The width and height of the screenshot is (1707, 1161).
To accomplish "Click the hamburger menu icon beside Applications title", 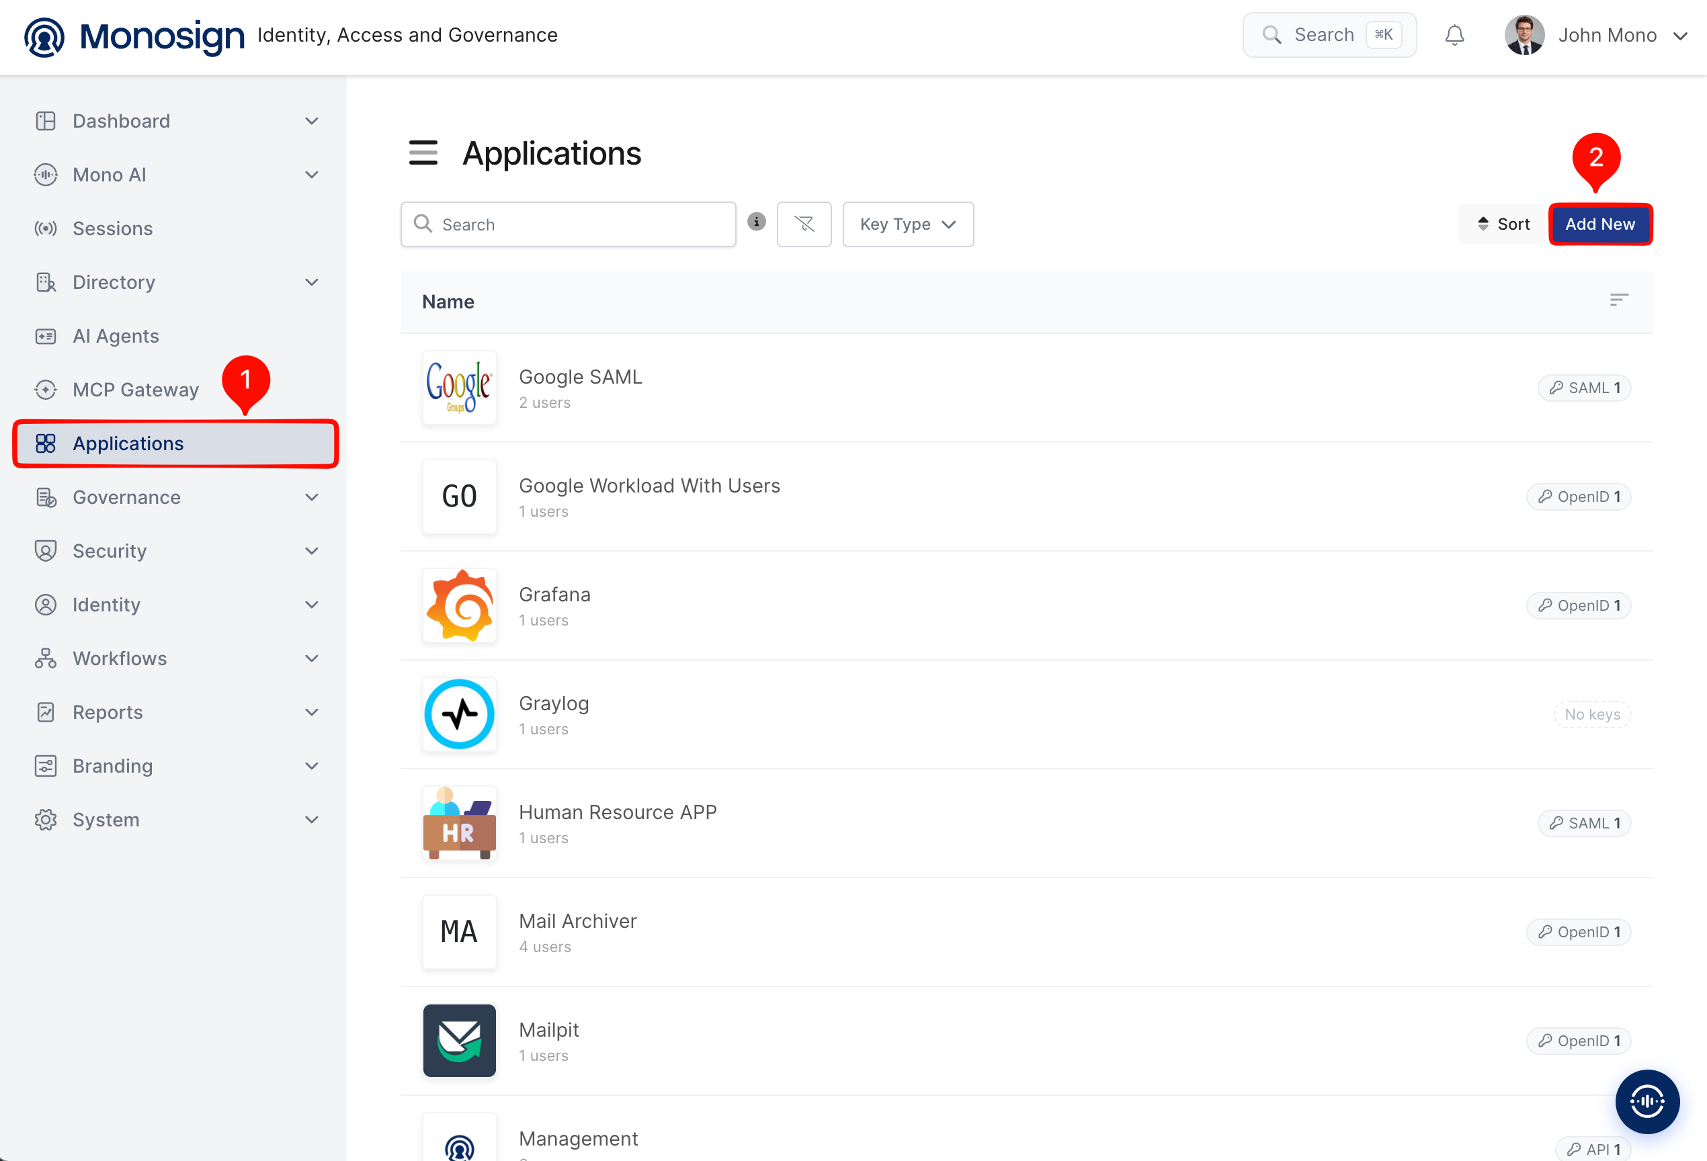I will click(423, 153).
